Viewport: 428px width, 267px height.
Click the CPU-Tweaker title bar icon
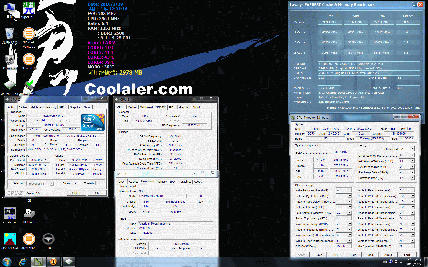[x=293, y=117]
